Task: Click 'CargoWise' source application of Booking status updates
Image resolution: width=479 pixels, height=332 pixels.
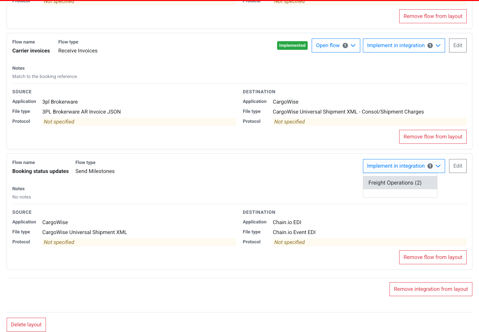Action: (55, 222)
